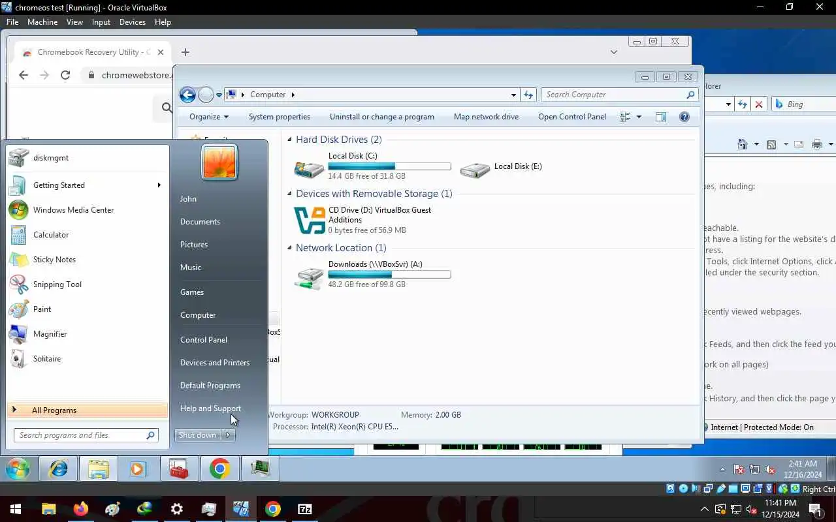This screenshot has width=836, height=522.
Task: Click the Internet Explorer Stop button
Action: [x=759, y=104]
